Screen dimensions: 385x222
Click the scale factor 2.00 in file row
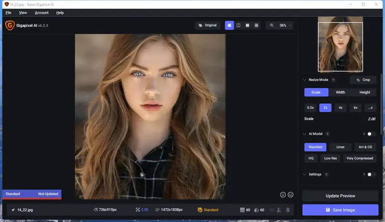click(145, 210)
